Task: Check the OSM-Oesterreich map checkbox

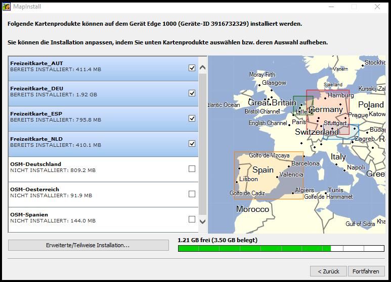Action: (192, 194)
